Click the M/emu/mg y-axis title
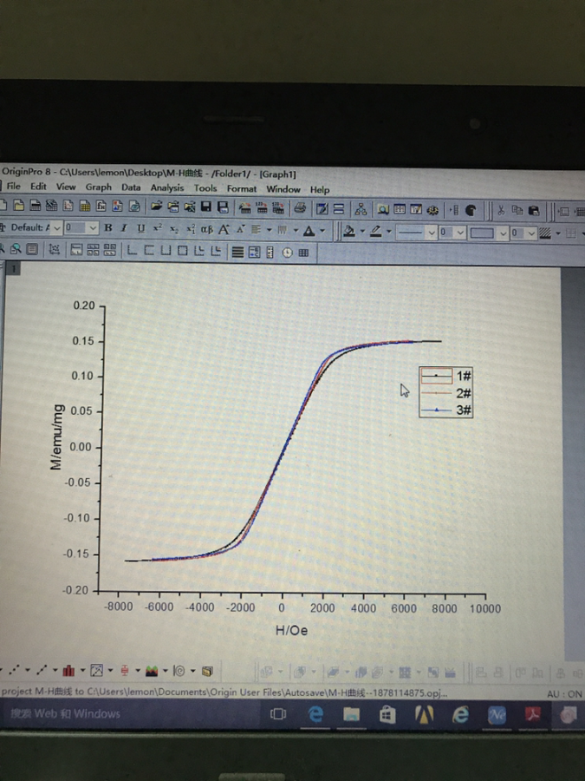Image resolution: width=585 pixels, height=781 pixels. 57,437
